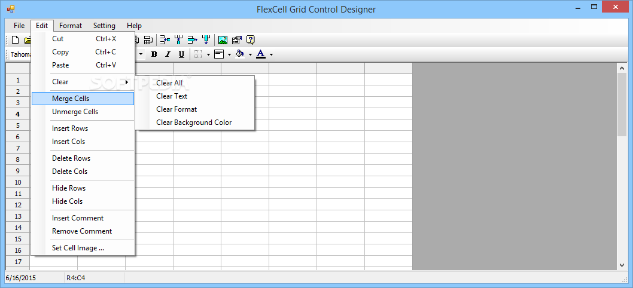
Task: Open the alignment dropdown arrow
Action: (229, 54)
